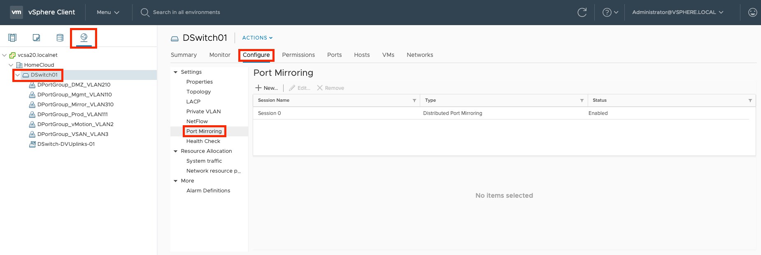Viewport: 761px width, 255px height.
Task: Switch to the Permissions tab
Action: click(x=298, y=55)
